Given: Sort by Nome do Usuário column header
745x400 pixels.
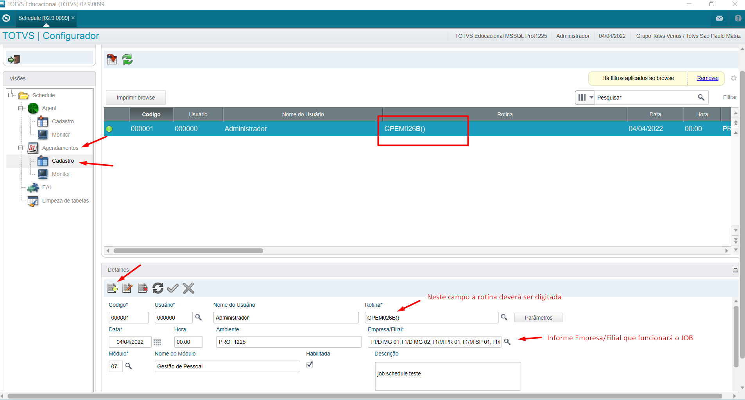Looking at the screenshot, I should click(x=303, y=114).
